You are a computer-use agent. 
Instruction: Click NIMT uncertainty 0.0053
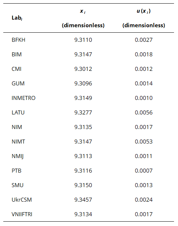[144, 142]
